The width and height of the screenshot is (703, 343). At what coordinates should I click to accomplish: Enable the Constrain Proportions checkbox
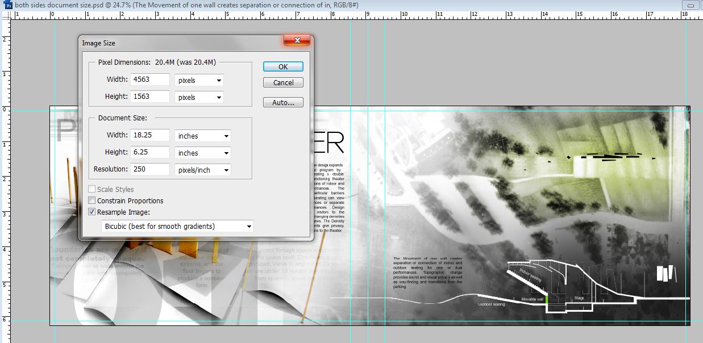(x=91, y=200)
